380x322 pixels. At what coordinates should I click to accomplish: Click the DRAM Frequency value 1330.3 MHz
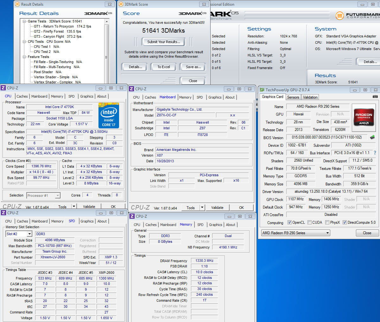click(x=204, y=261)
